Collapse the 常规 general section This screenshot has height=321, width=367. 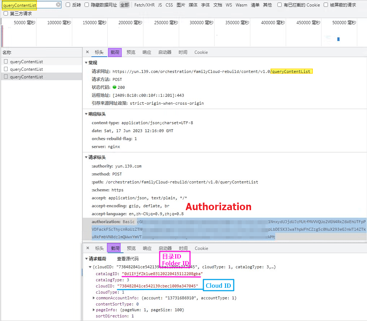pos(86,62)
